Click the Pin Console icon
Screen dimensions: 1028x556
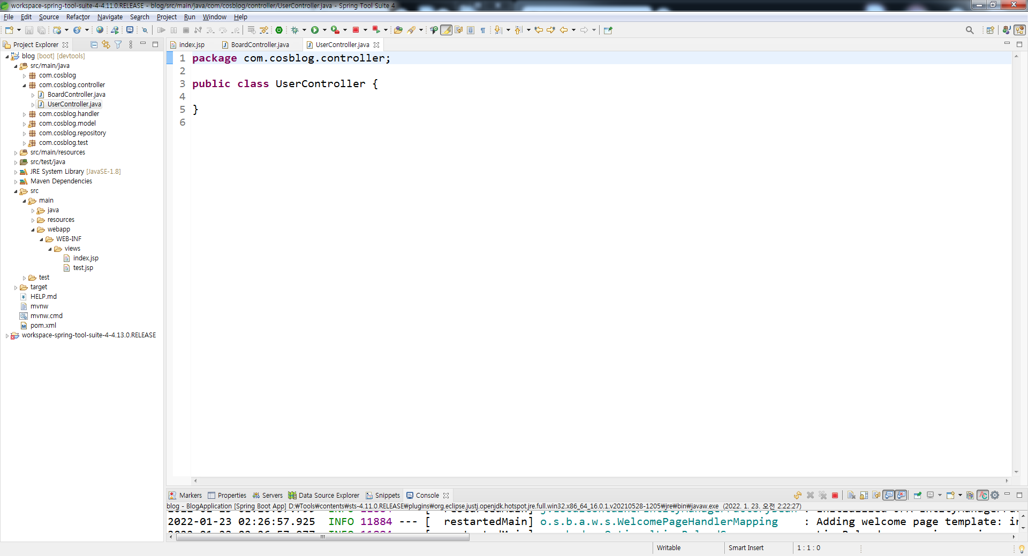click(x=917, y=495)
